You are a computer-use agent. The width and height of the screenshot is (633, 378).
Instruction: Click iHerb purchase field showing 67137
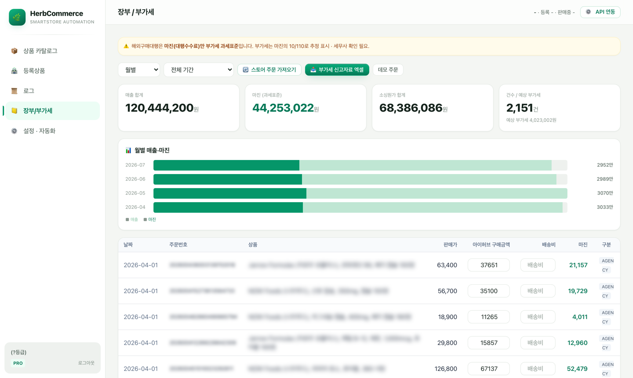(489, 369)
